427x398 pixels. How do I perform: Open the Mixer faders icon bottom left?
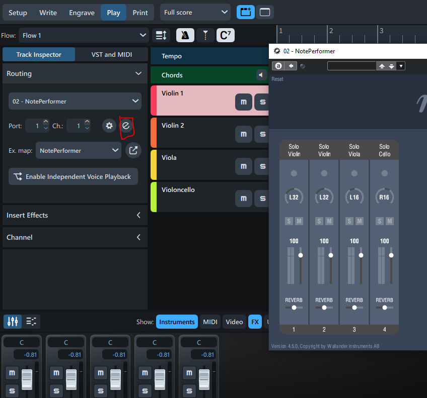(x=12, y=321)
